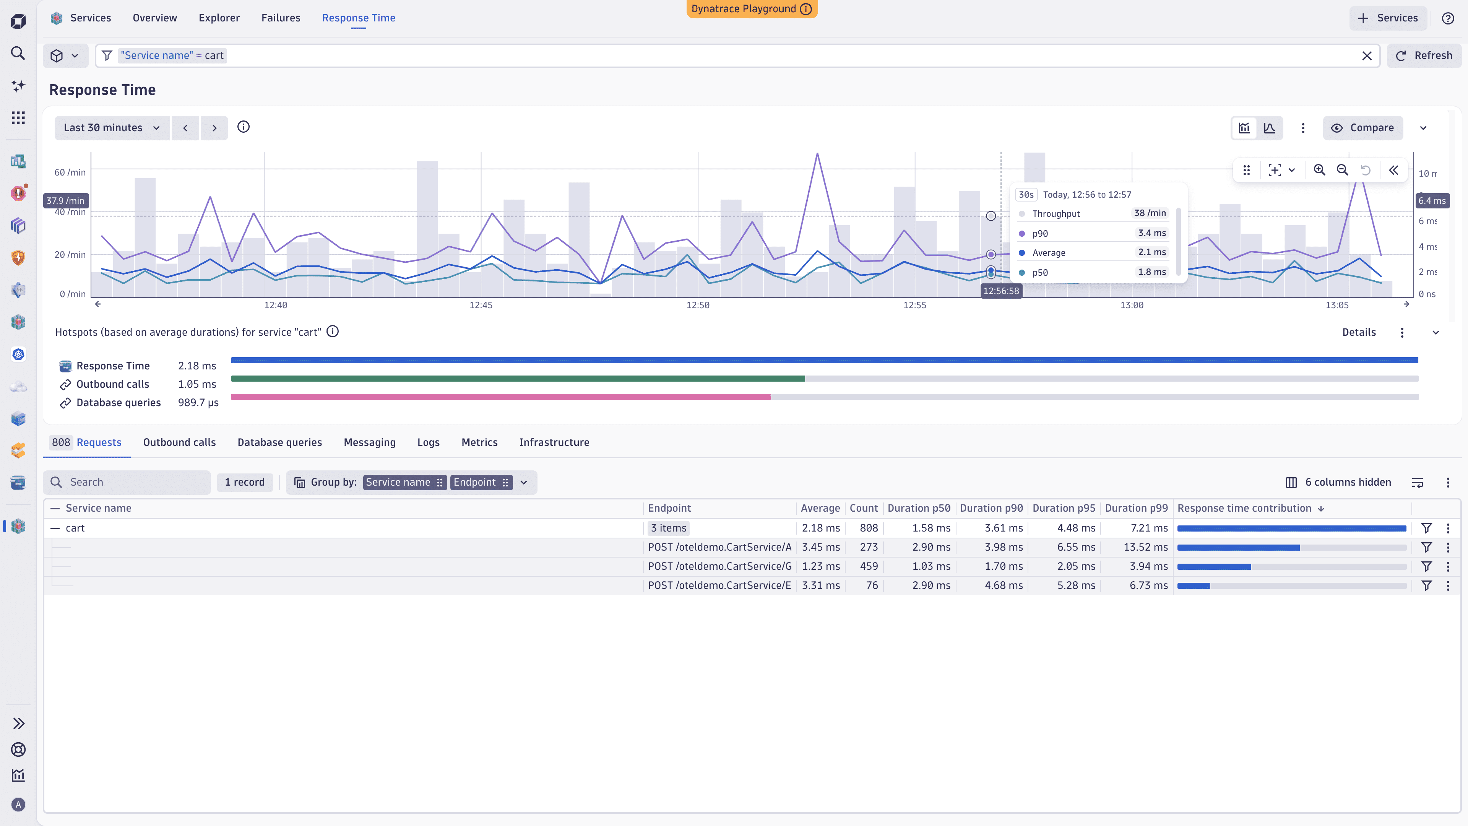The image size is (1468, 826).
Task: Click the requests Search field
Action: pos(127,482)
